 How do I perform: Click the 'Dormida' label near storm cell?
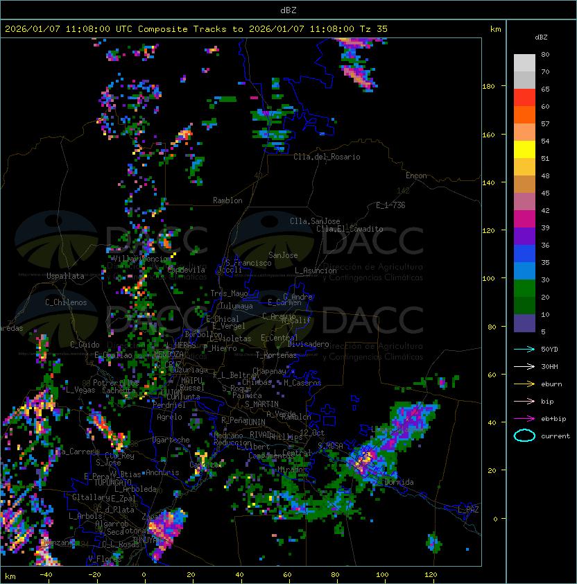coord(399,482)
